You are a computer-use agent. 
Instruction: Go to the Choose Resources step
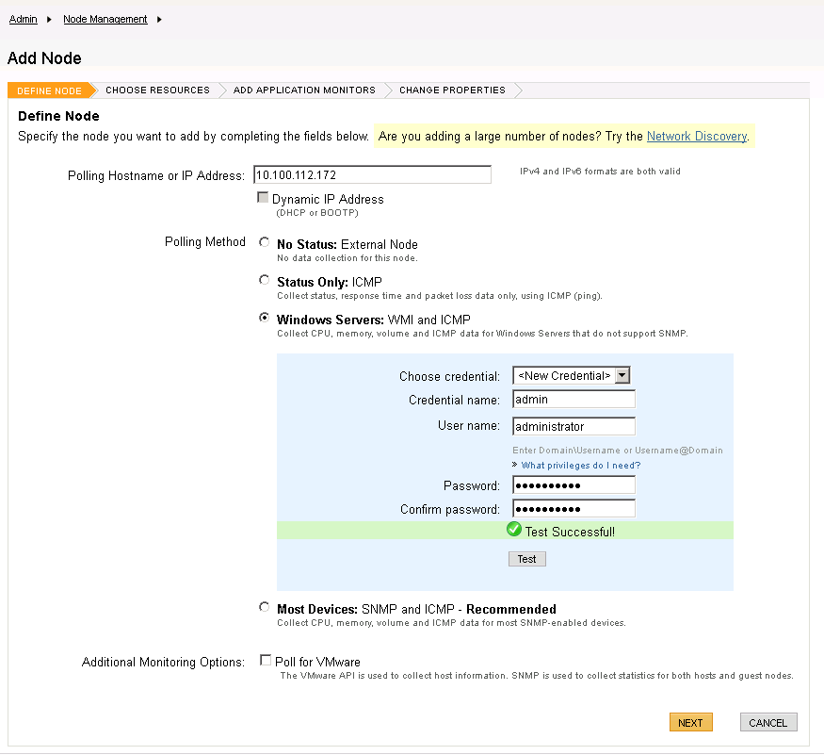click(157, 90)
